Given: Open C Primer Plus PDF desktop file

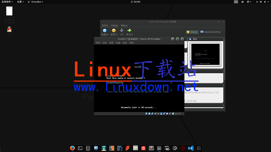Looking at the screenshot, I should tap(9, 15).
